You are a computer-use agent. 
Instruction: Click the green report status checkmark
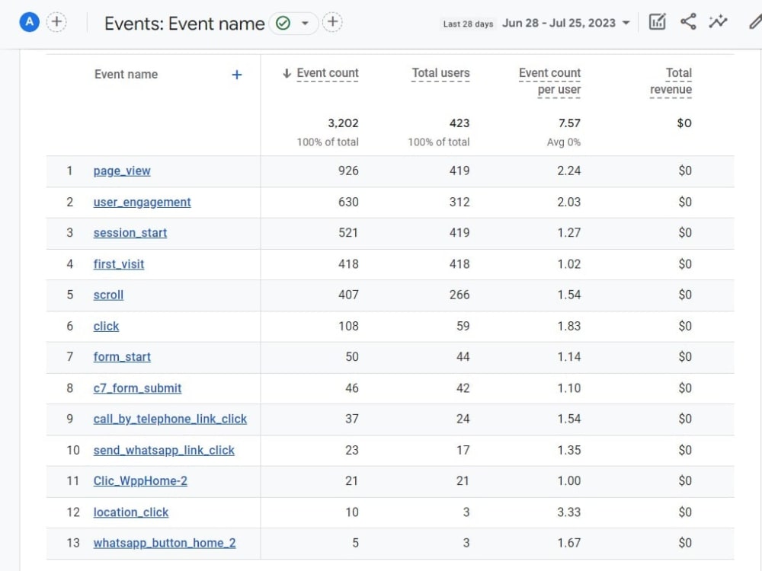283,23
